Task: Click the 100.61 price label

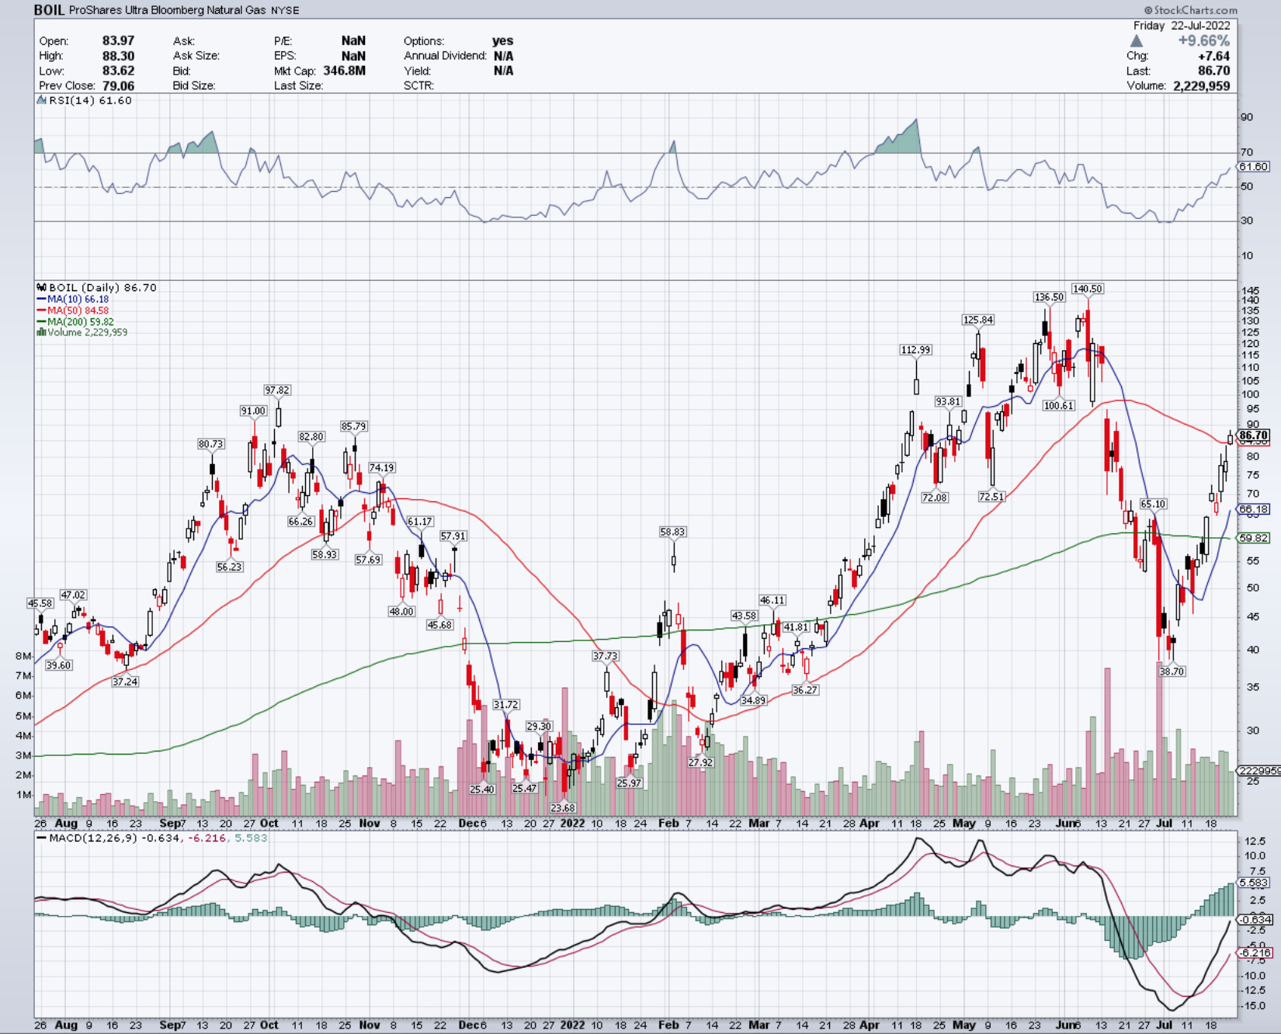Action: [1058, 405]
